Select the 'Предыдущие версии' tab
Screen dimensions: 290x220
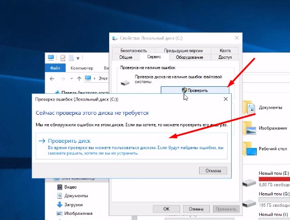[183, 51]
